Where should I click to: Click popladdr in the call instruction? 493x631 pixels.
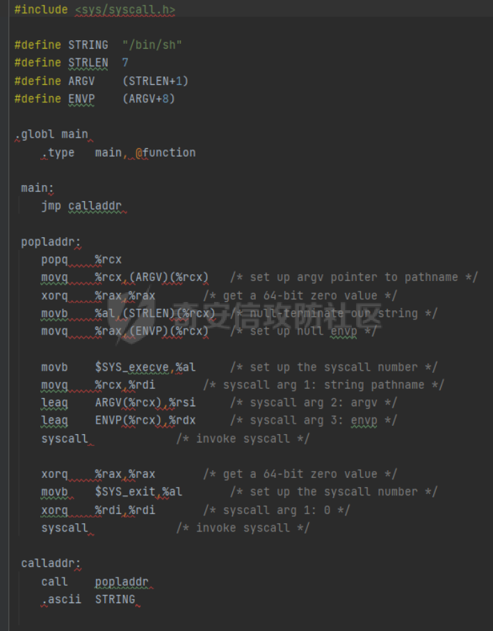point(122,582)
